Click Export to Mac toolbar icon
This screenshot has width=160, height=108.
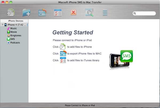[x=42, y=13]
